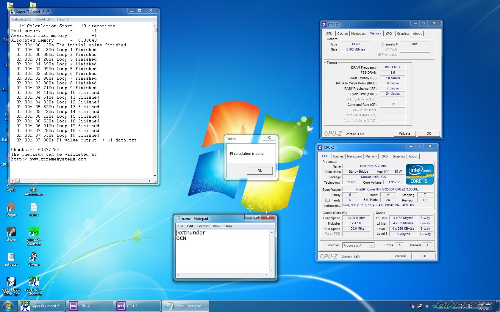Screen dimensions: 500x312
Task: Click the Super PI vertical scrollbar down arrow
Action: pyautogui.click(x=155, y=176)
